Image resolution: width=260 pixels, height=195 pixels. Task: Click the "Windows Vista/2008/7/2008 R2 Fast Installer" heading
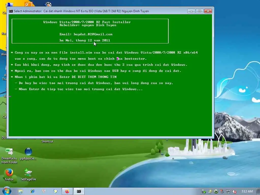[87, 22]
